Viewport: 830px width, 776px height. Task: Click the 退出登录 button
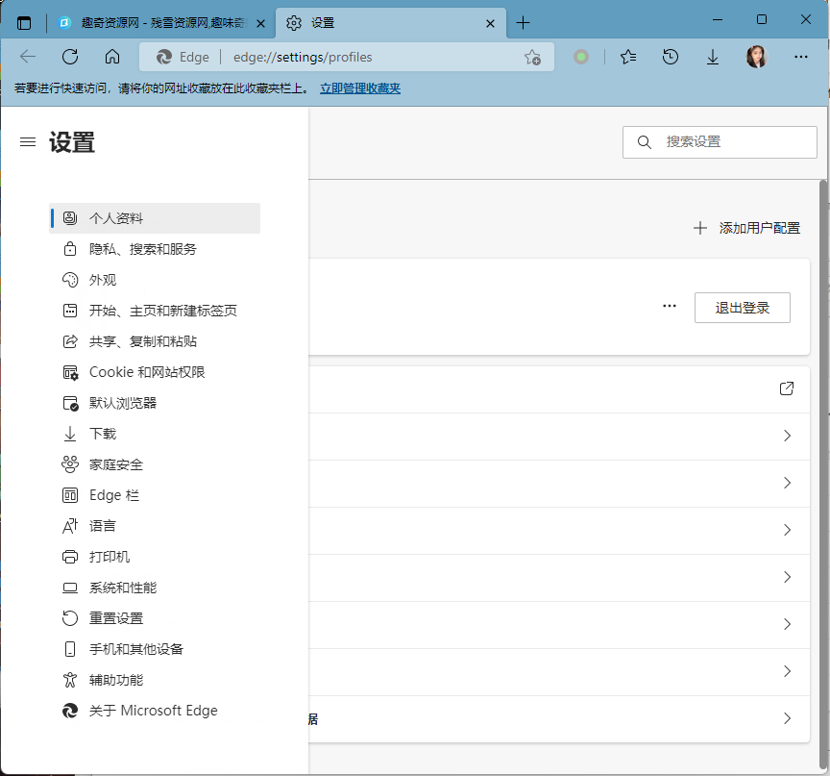pos(742,308)
